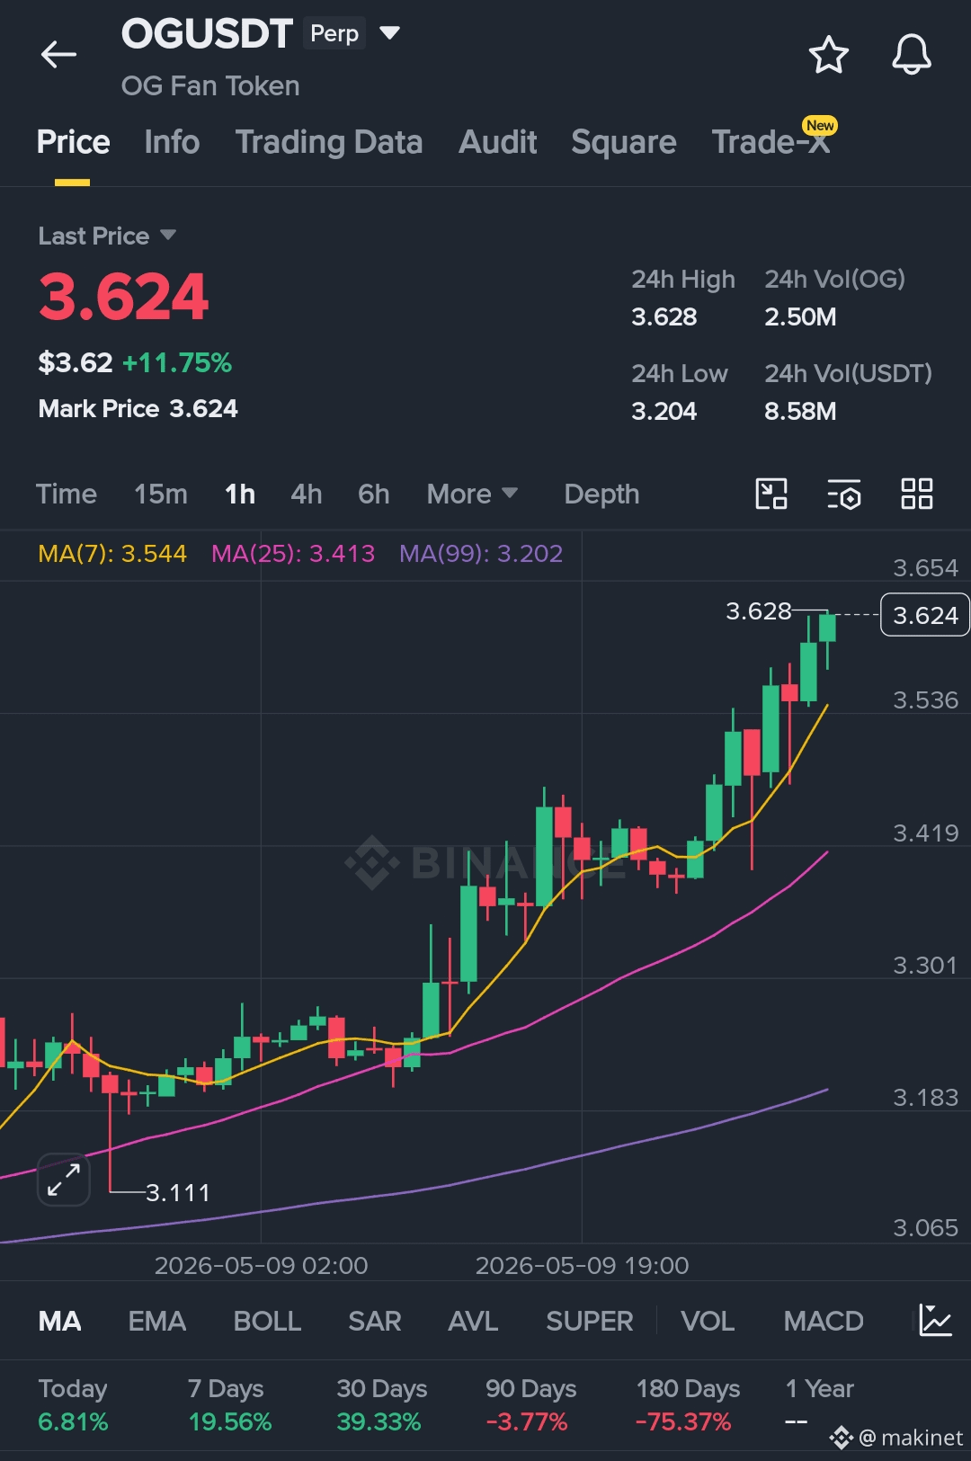Tap MA(25): 3.413 legend value
The height and width of the screenshot is (1461, 971).
tap(293, 553)
